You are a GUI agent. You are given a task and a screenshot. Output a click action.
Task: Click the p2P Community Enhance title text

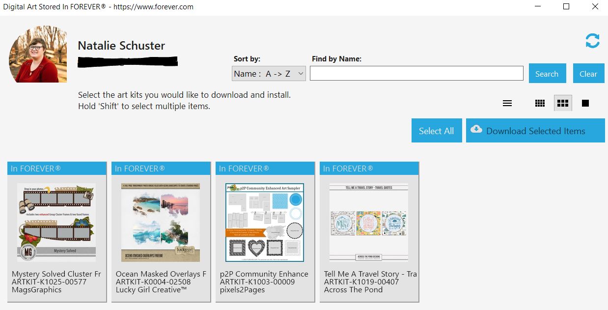click(x=264, y=274)
